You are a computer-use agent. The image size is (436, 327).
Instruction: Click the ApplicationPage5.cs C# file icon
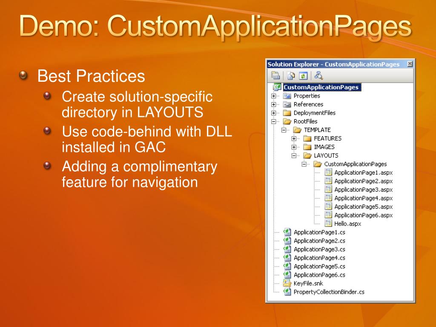tap(287, 266)
